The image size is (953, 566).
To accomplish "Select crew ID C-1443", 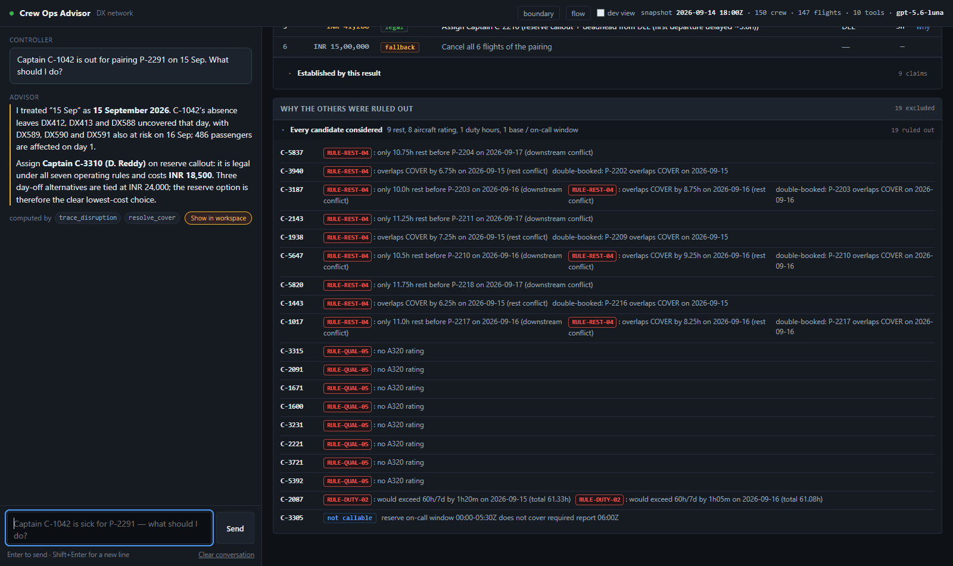I will pos(292,303).
